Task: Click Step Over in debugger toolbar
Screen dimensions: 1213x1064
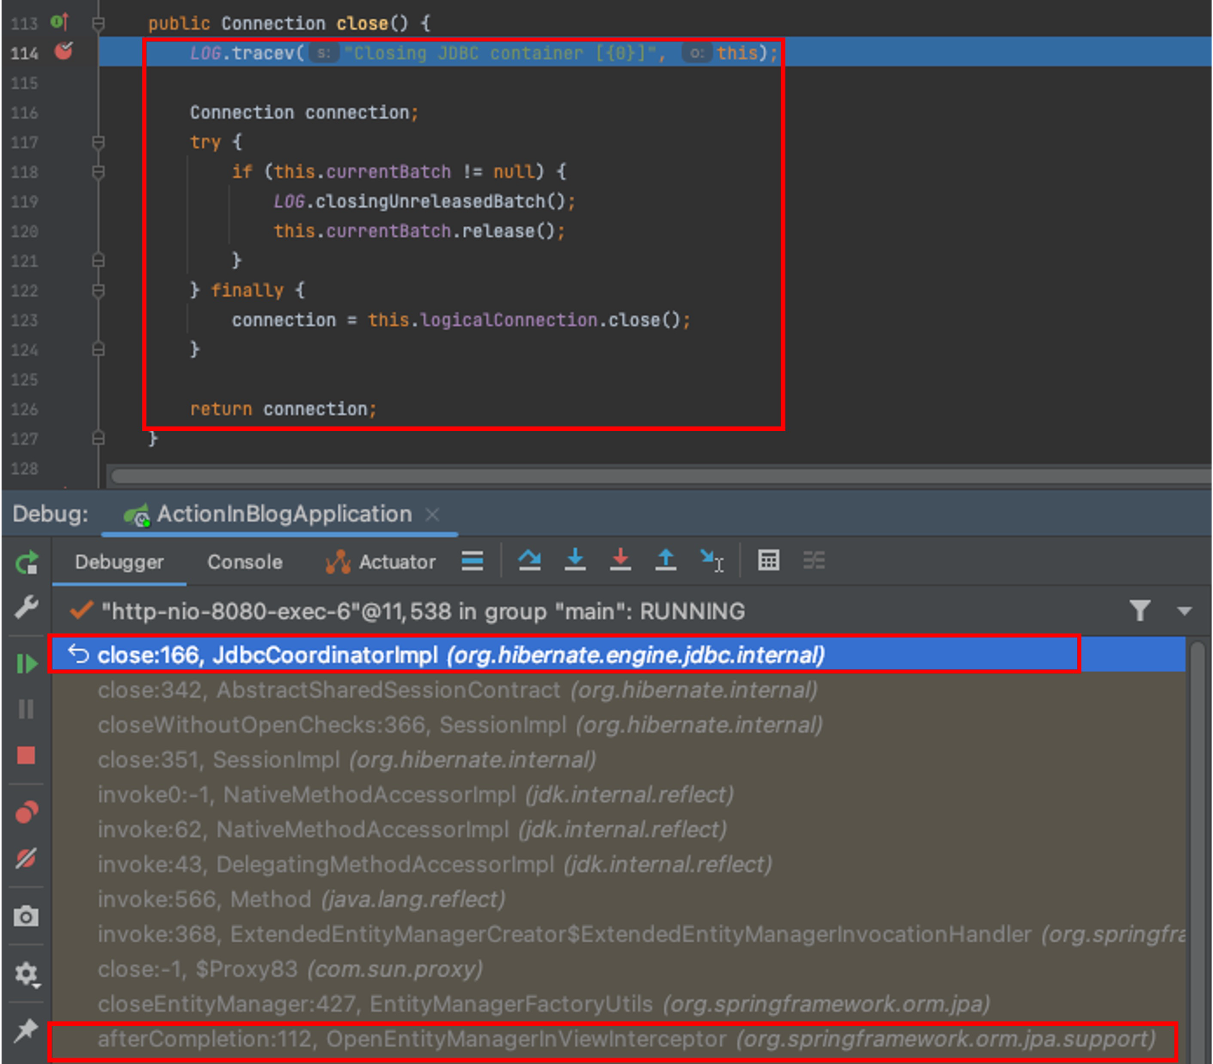Action: coord(529,560)
